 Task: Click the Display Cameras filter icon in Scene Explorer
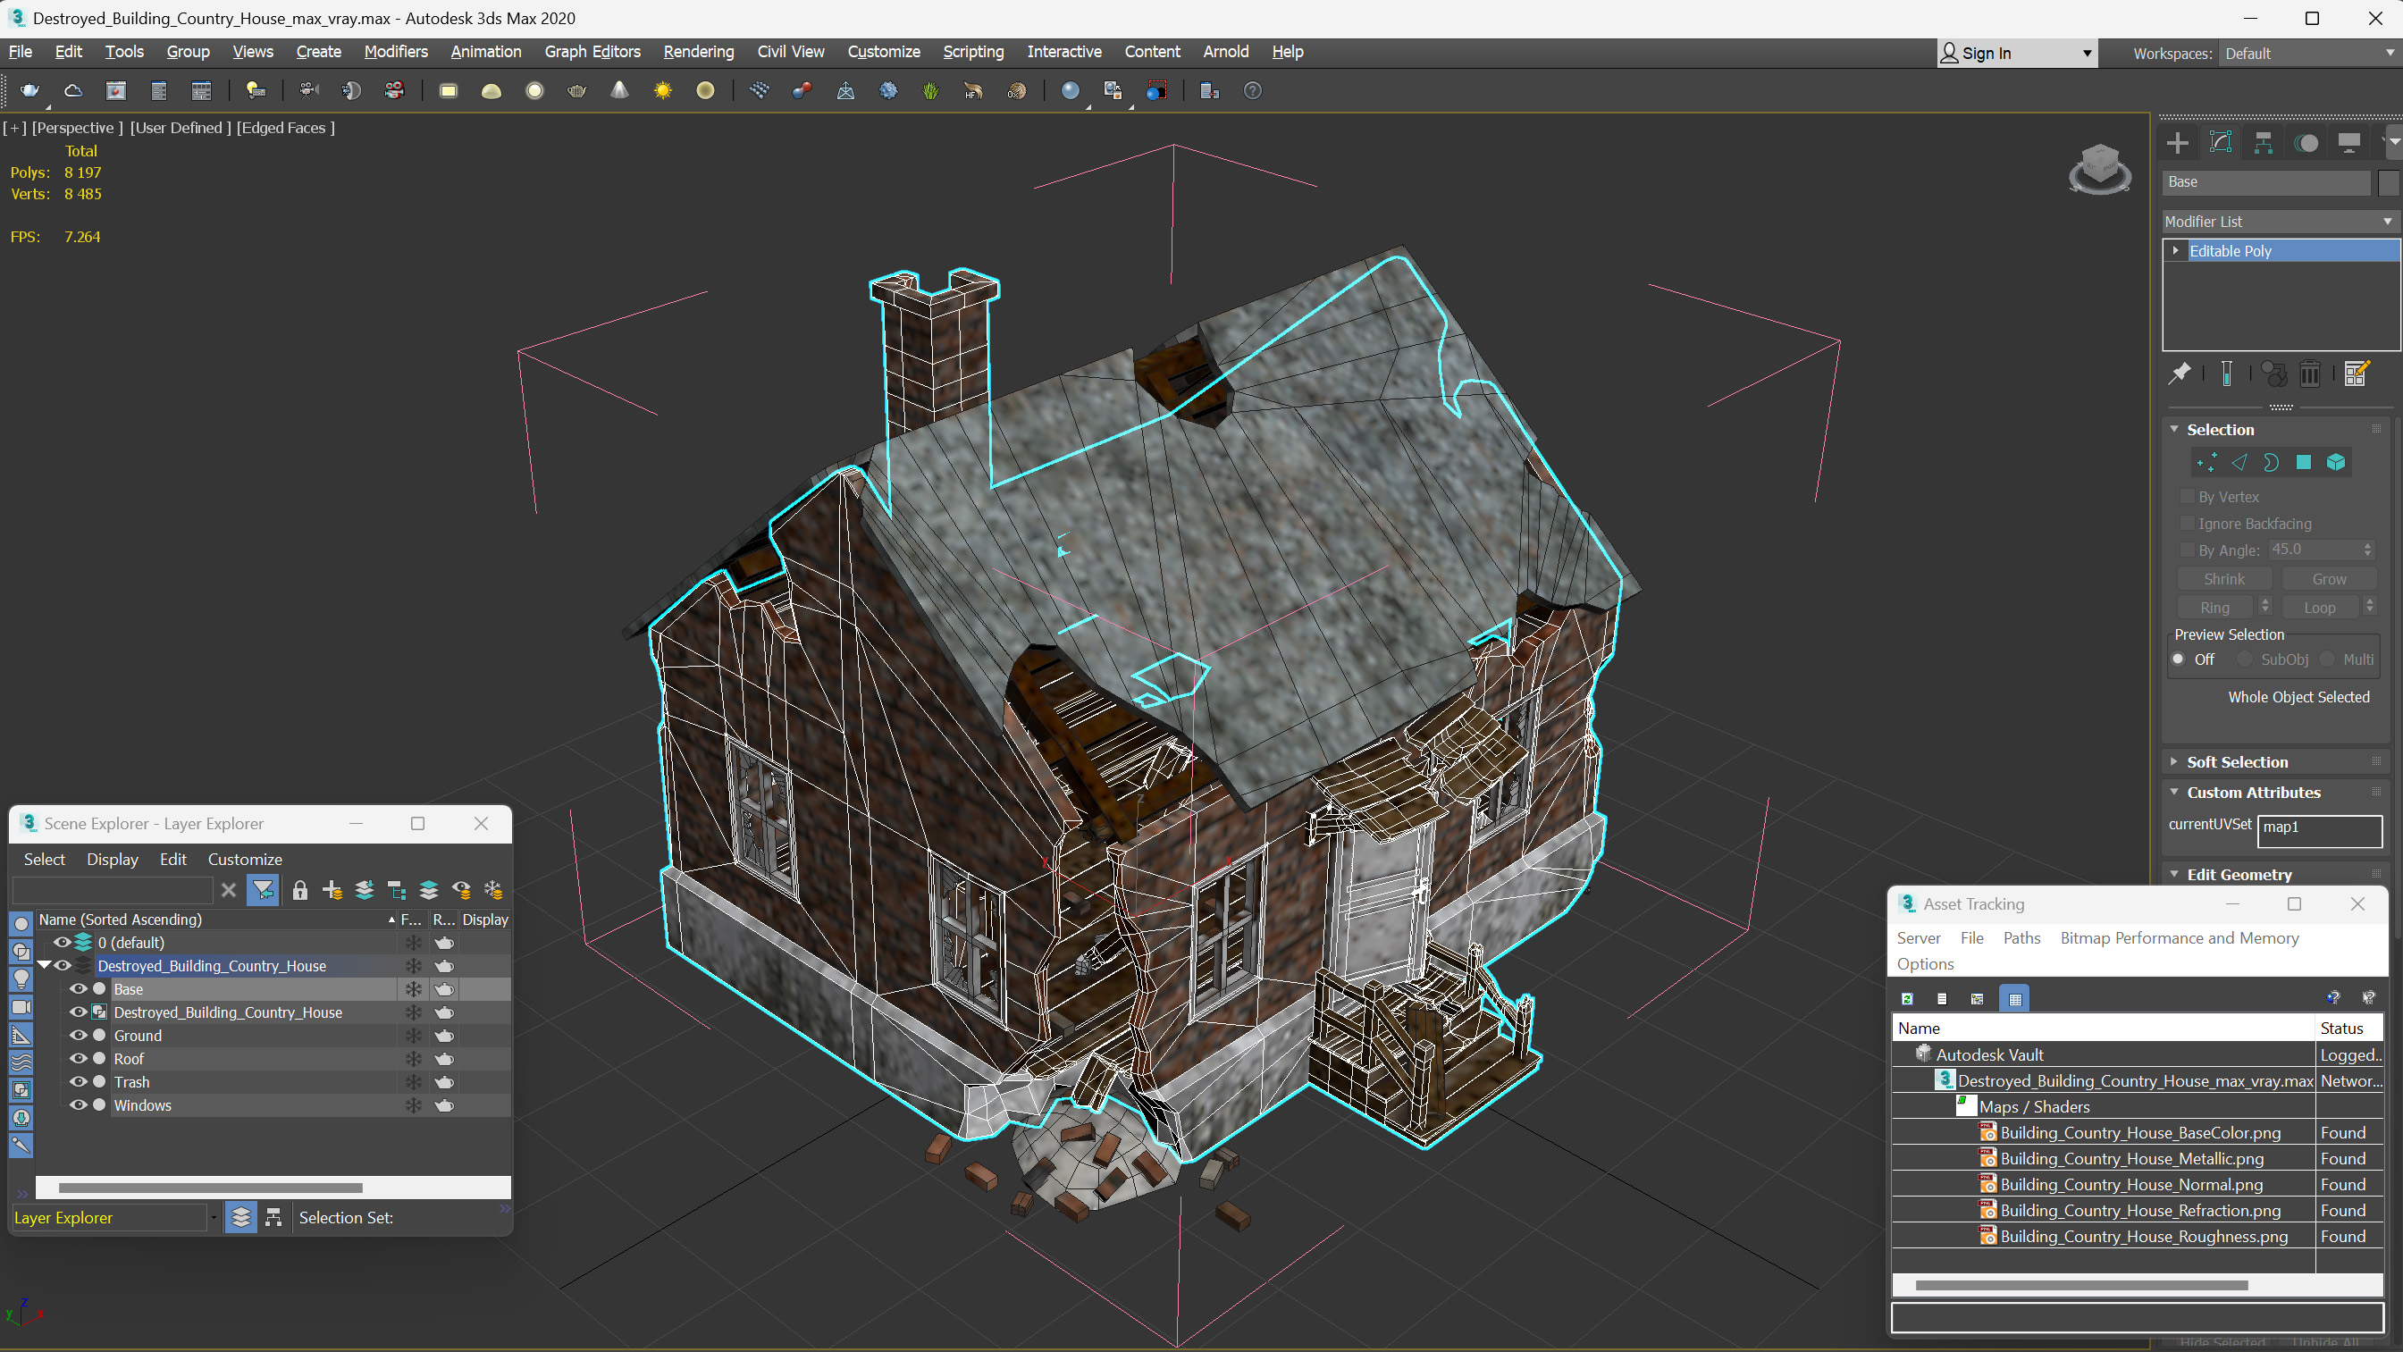[x=21, y=1008]
